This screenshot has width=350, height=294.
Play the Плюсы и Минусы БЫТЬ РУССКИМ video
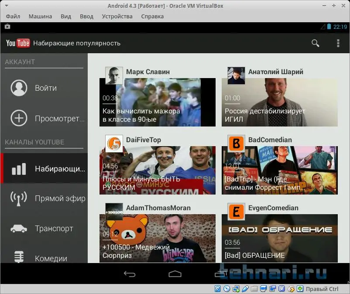pos(157,171)
